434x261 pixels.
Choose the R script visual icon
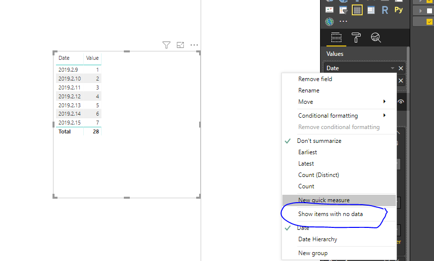385,10
